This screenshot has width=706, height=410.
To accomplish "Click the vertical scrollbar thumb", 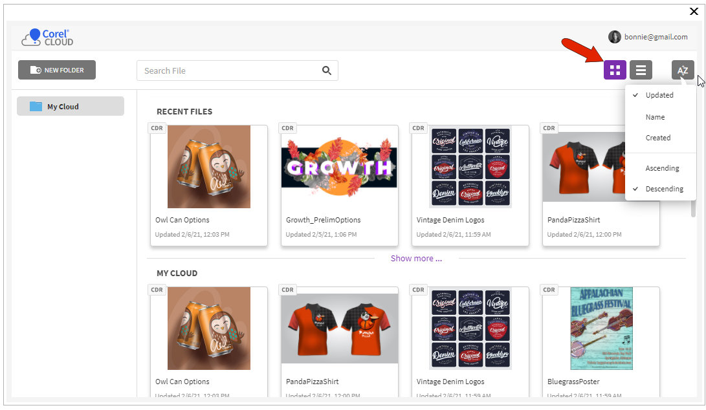I will (x=694, y=209).
